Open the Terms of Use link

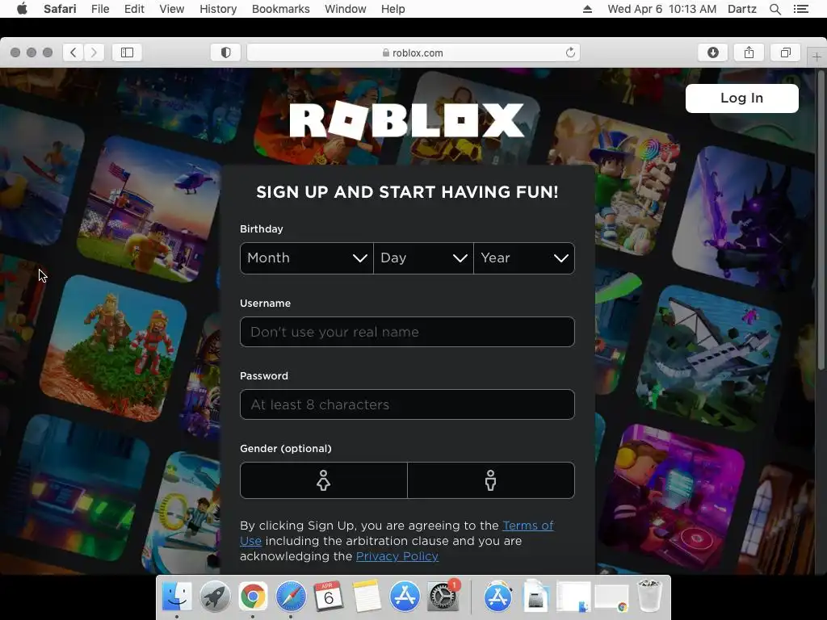(x=528, y=526)
